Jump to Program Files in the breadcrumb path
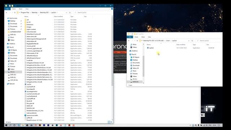This screenshot has height=130, width=231. [x=25, y=13]
